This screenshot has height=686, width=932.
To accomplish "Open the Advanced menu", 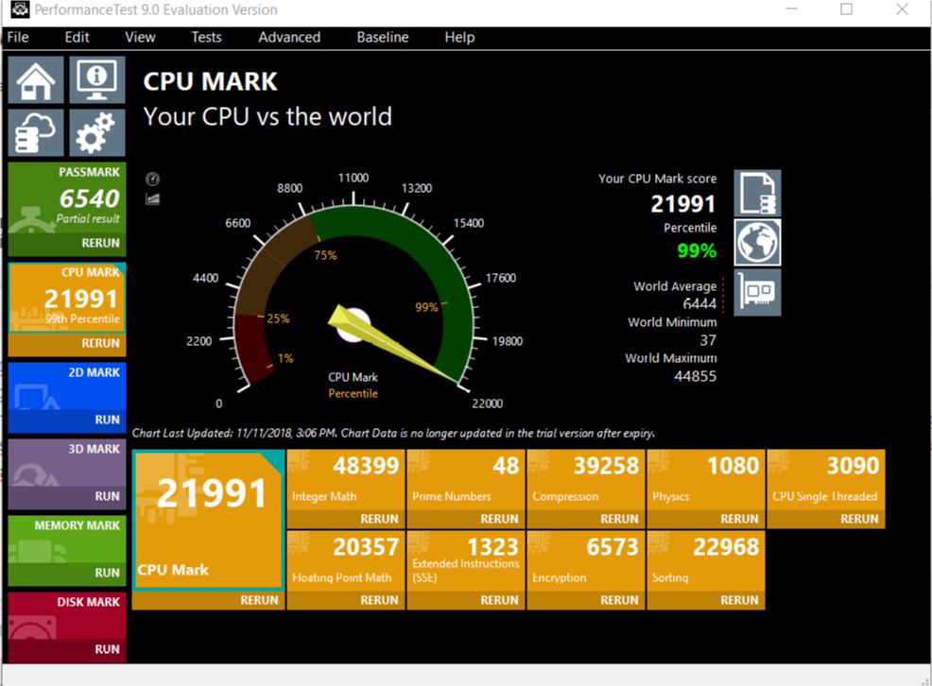I will tap(289, 38).
